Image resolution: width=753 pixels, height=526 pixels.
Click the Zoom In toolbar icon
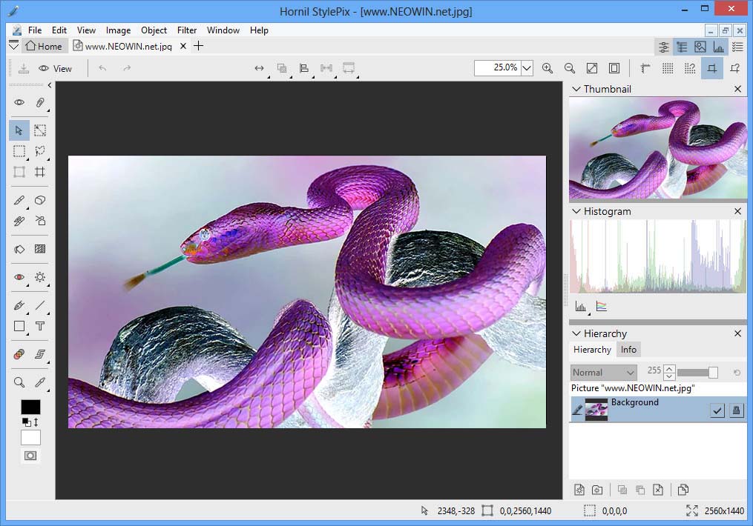point(548,68)
